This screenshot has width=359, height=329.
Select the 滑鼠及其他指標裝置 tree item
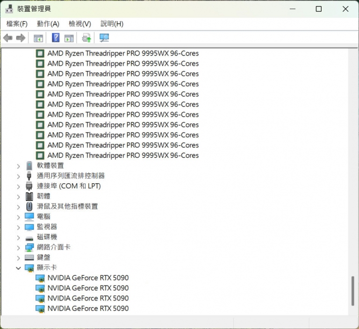pos(67,207)
